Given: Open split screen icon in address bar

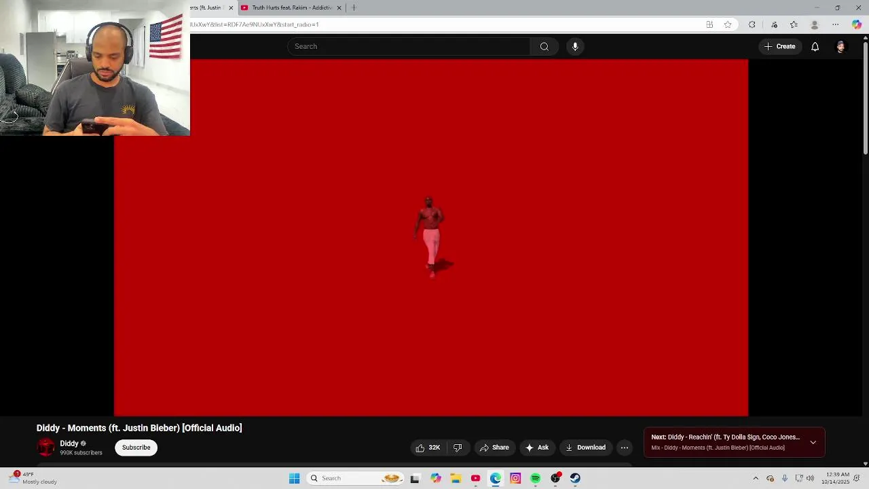Looking at the screenshot, I should click(709, 24).
